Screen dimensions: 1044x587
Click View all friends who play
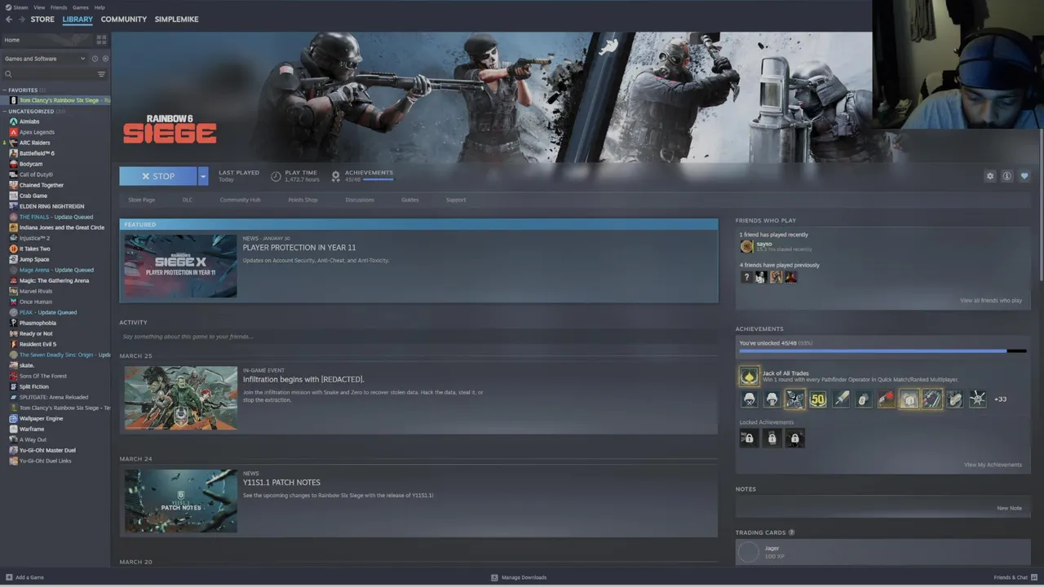pyautogui.click(x=991, y=301)
